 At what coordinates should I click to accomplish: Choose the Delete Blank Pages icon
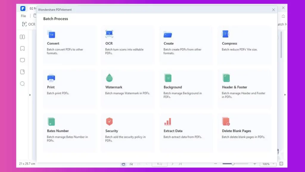pos(226,121)
